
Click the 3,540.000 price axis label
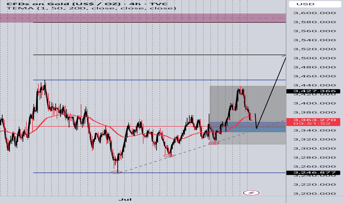314,40
